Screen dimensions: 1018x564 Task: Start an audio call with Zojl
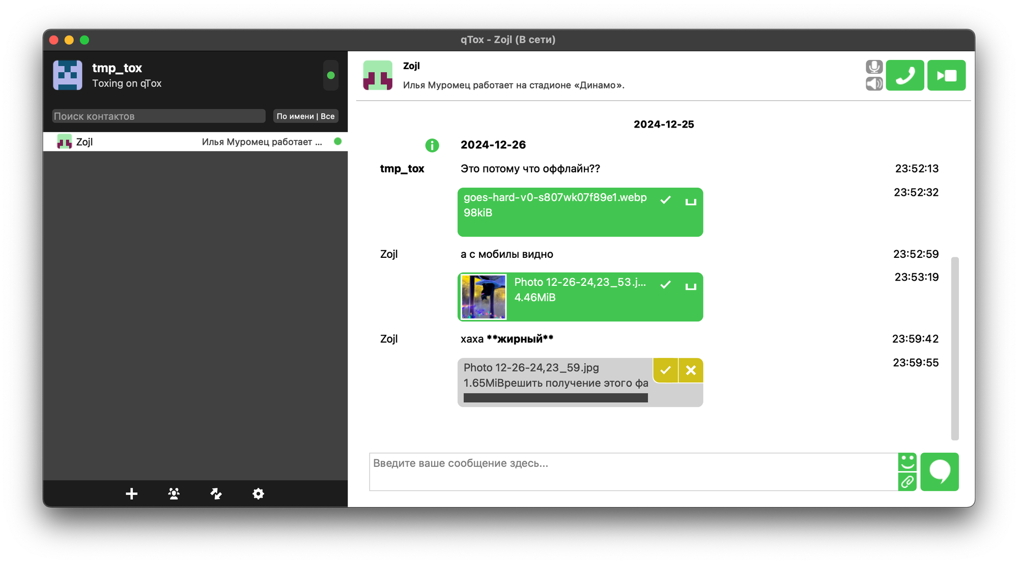904,76
